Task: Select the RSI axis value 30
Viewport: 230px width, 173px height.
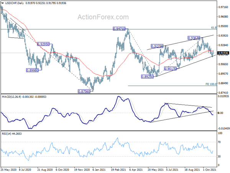Action: [x=219, y=156]
